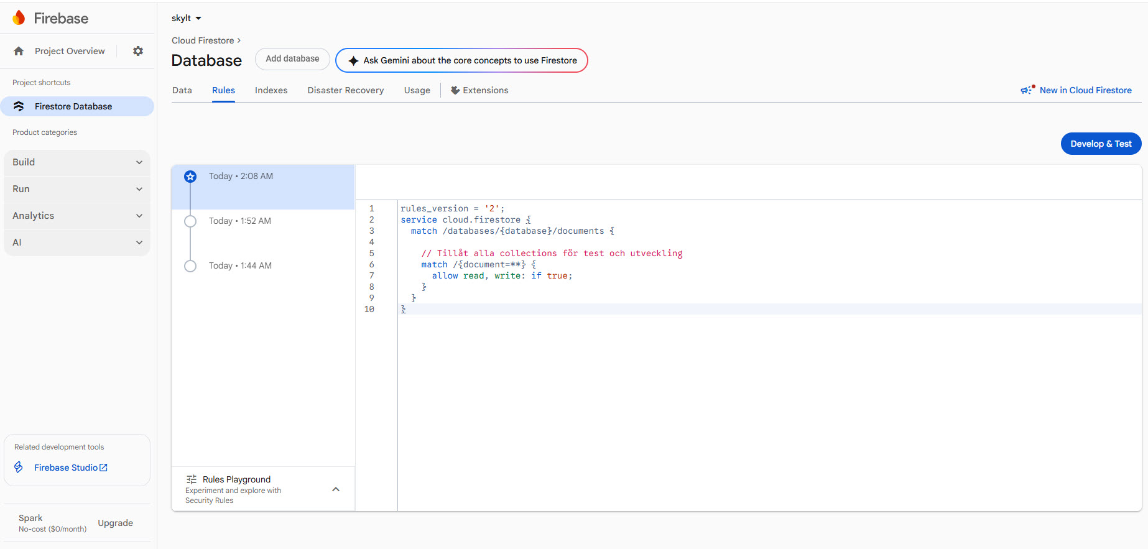The image size is (1148, 549).
Task: Switch to the Data tab
Action: 182,90
